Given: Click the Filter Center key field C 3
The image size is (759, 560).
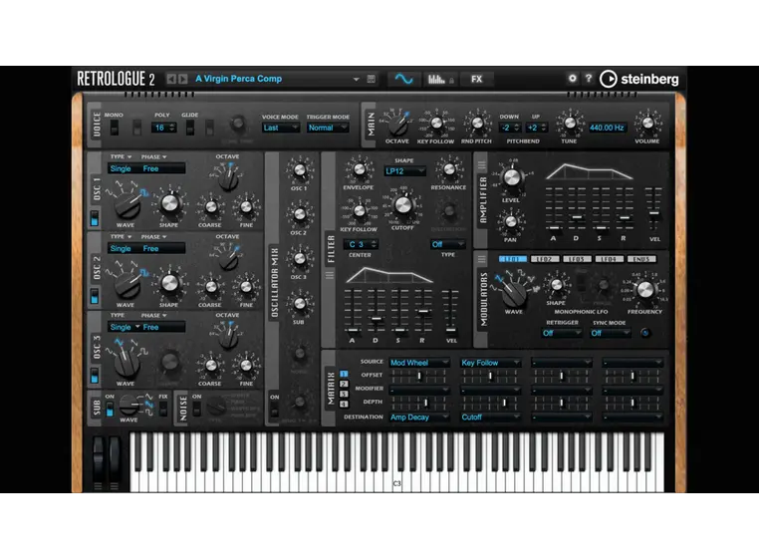Looking at the screenshot, I should pyautogui.click(x=361, y=245).
